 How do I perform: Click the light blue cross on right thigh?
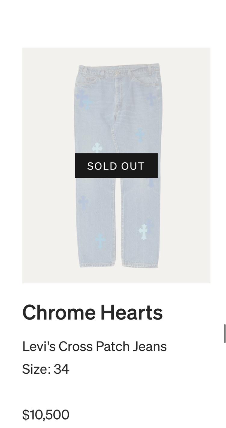[x=140, y=135]
